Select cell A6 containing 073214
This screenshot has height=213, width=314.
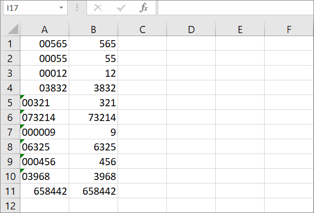45,117
